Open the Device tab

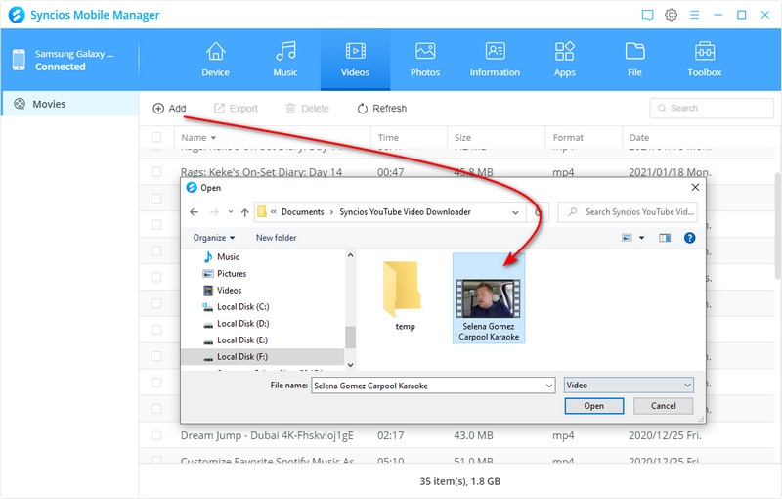(x=215, y=60)
